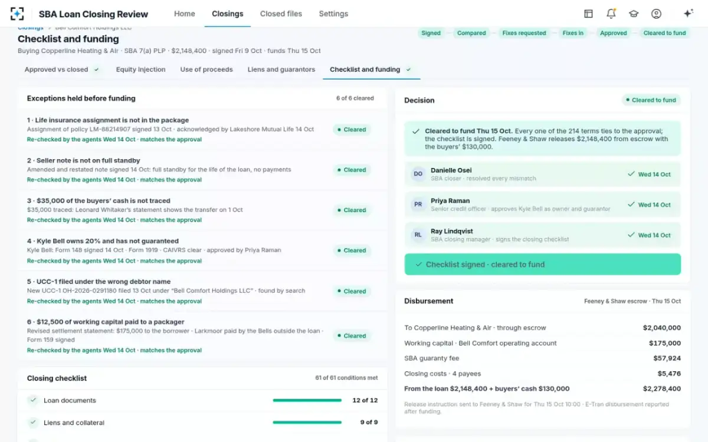Click Cleared badge for life insurance assignment exception

pyautogui.click(x=352, y=130)
